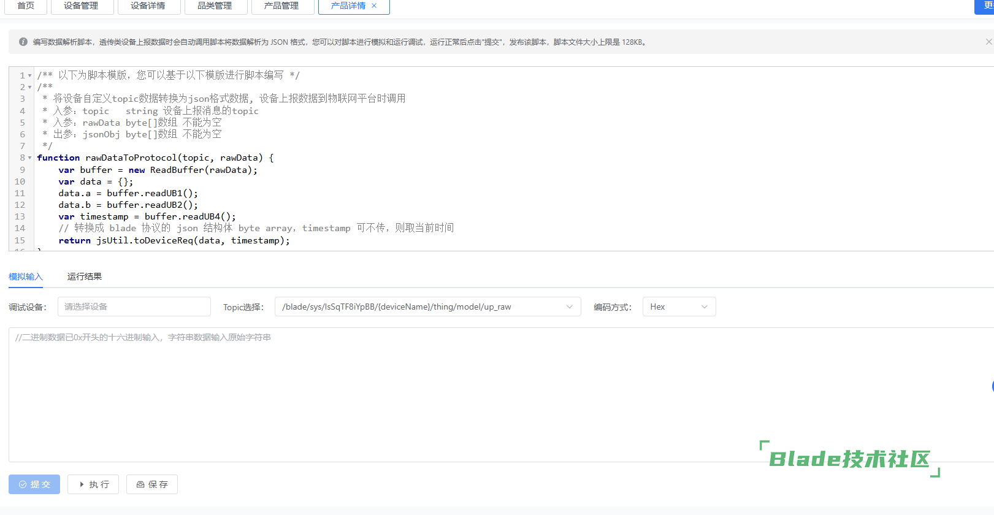The image size is (994, 515).
Task: Fold the rawDataToProtocol function at line 8
Action: [x=29, y=158]
